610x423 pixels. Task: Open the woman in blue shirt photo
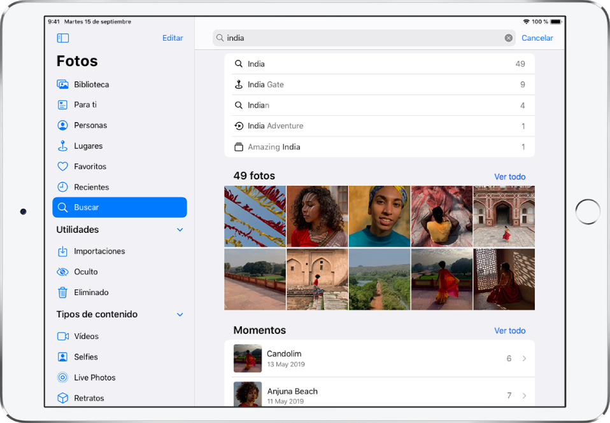click(379, 216)
